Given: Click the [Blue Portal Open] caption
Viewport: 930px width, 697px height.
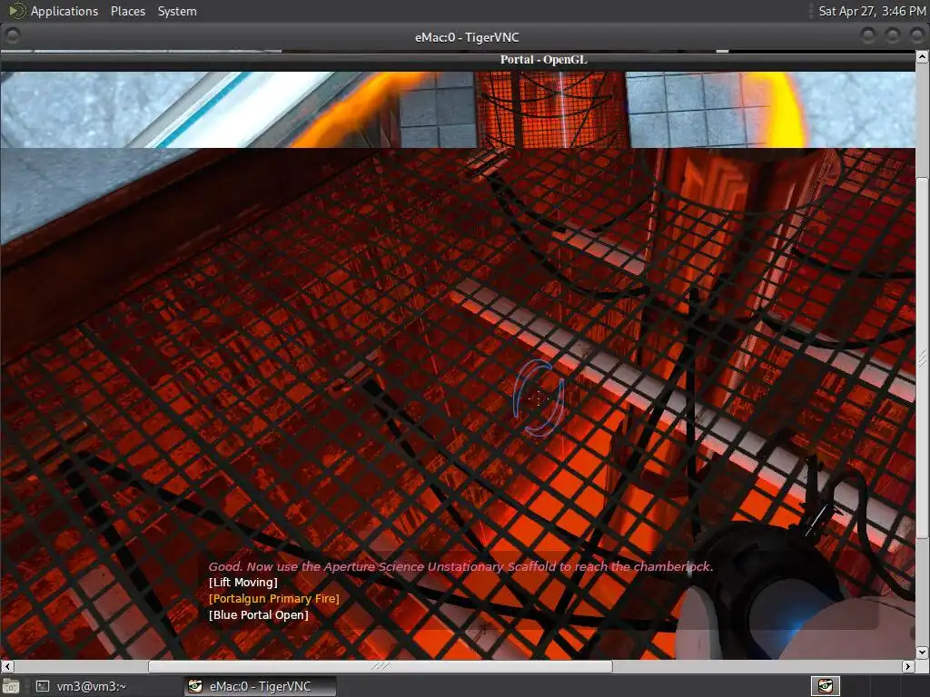Looking at the screenshot, I should pos(259,615).
